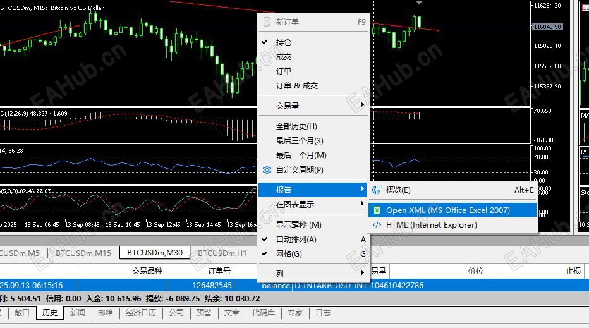Open 自定义周期(P) custom period
The image size is (589, 328).
[x=314, y=170]
